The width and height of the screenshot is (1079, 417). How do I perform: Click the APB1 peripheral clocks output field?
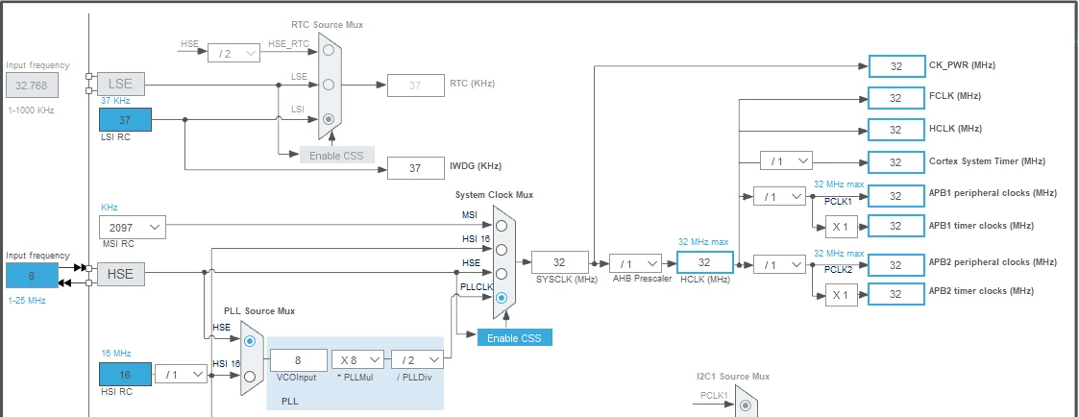point(895,195)
